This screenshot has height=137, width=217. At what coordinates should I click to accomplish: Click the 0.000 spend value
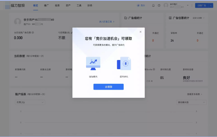click(x=18, y=38)
